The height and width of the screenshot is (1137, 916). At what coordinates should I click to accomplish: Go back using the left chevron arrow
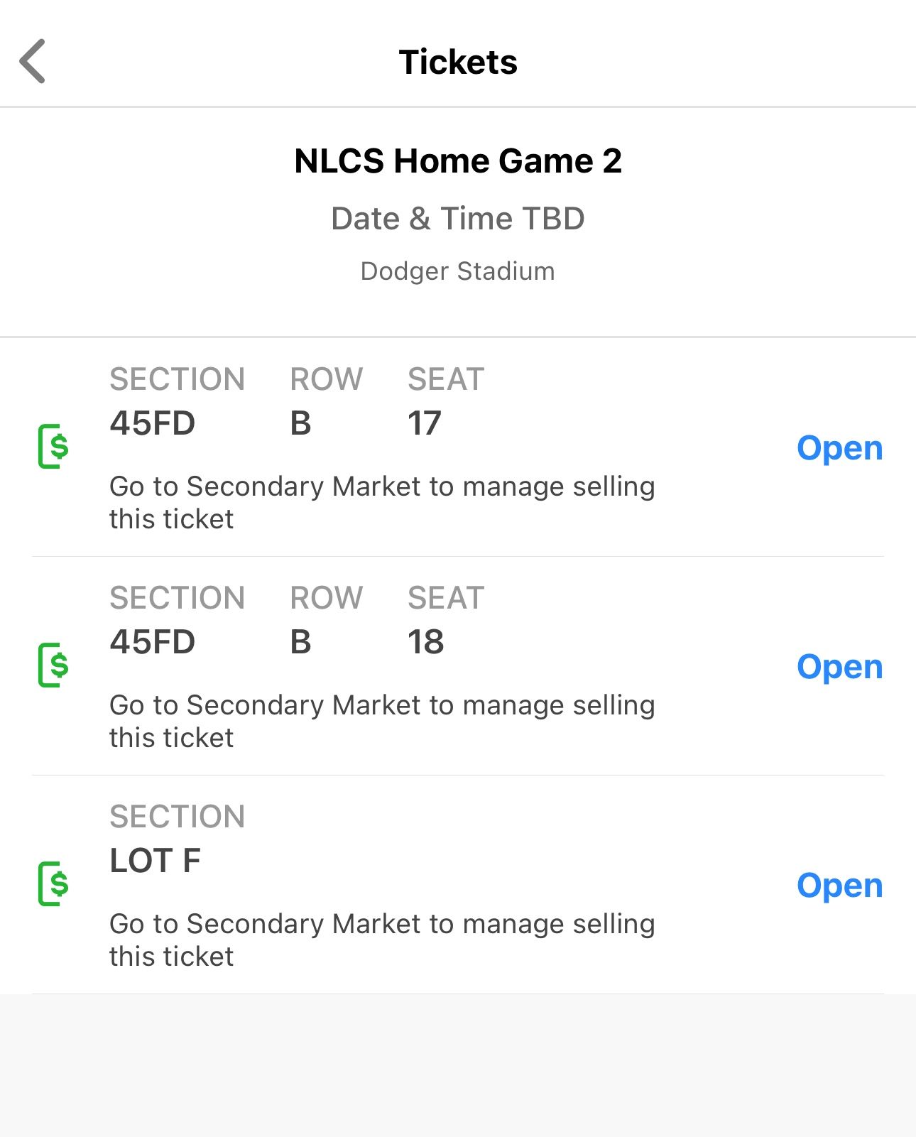[33, 62]
